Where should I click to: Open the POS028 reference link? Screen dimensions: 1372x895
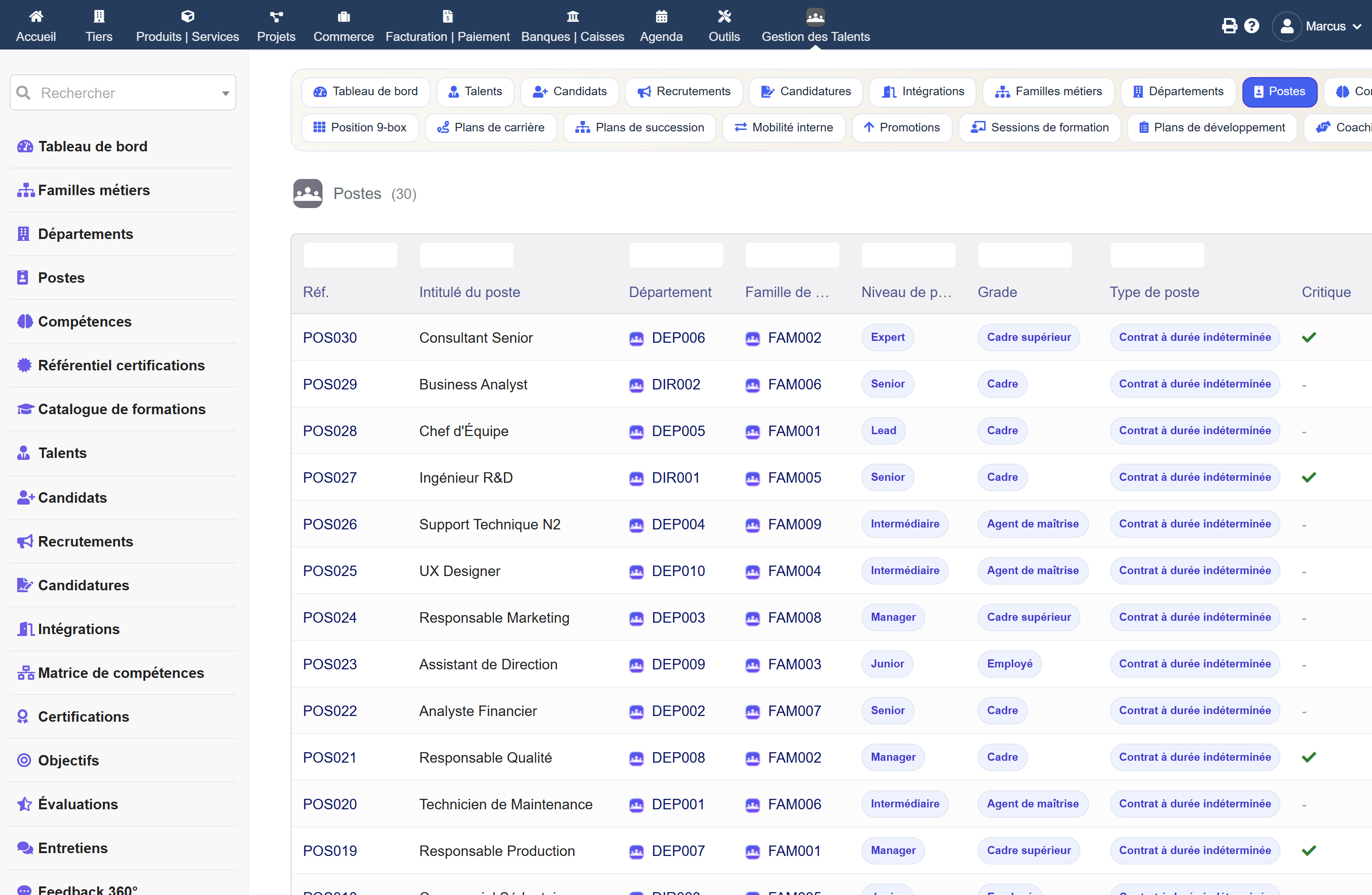tap(330, 431)
